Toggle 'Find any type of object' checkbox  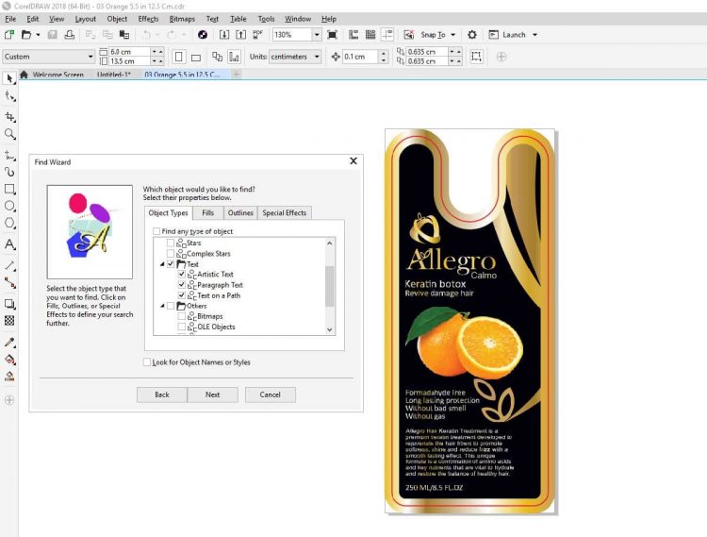pyautogui.click(x=156, y=231)
